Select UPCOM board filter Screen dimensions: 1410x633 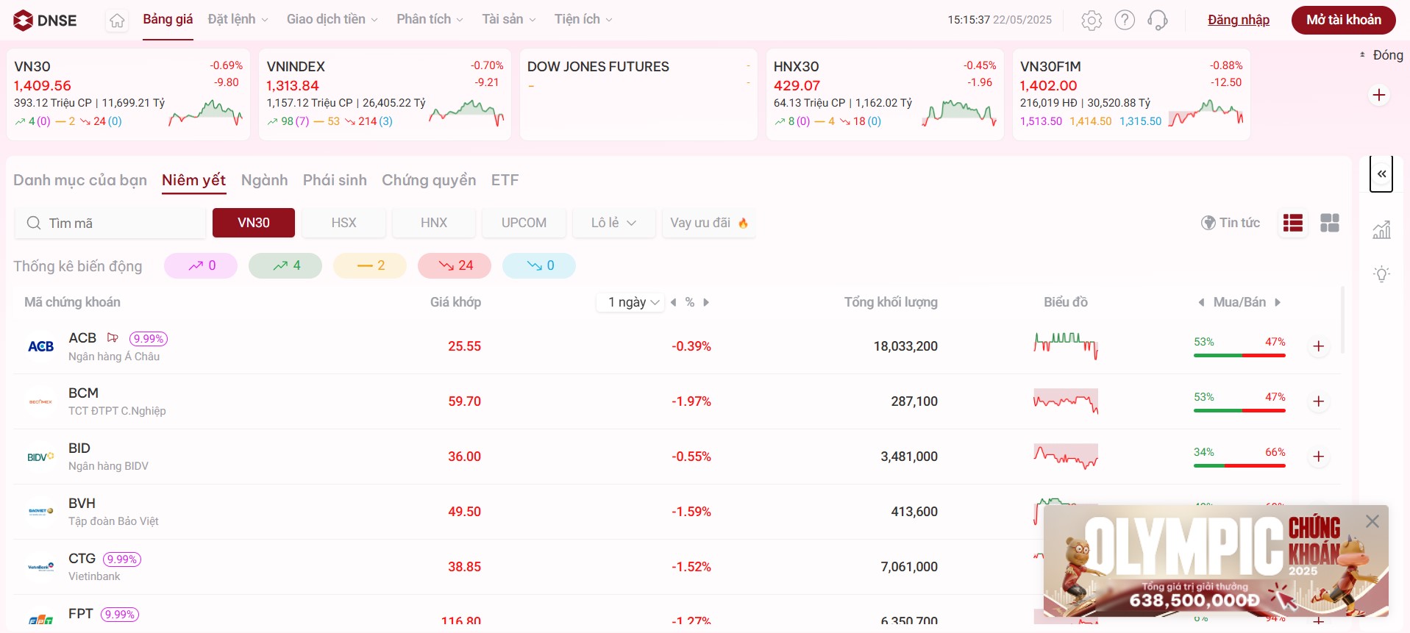pos(524,223)
